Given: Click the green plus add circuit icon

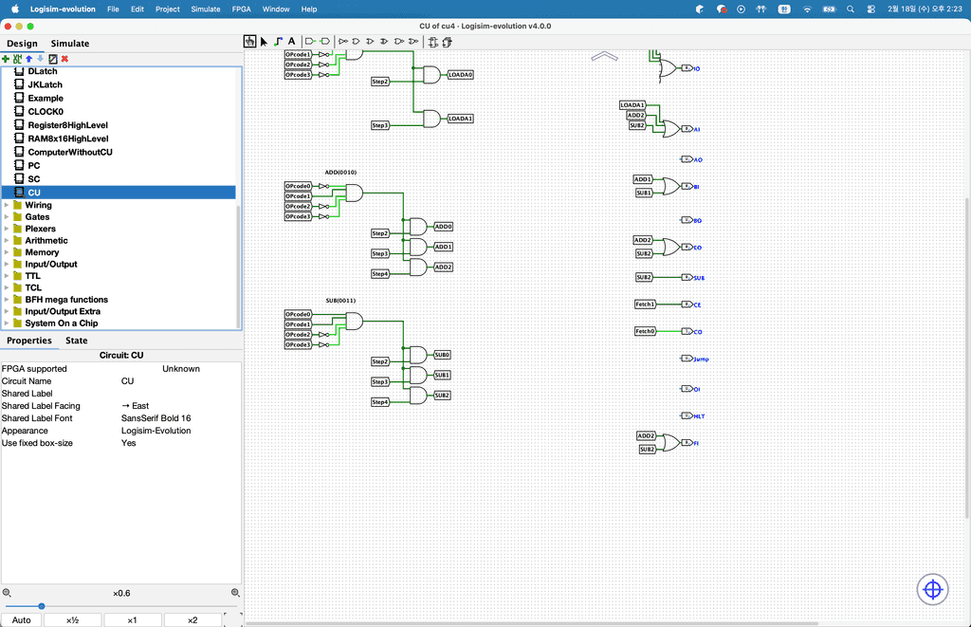Looking at the screenshot, I should (x=6, y=59).
